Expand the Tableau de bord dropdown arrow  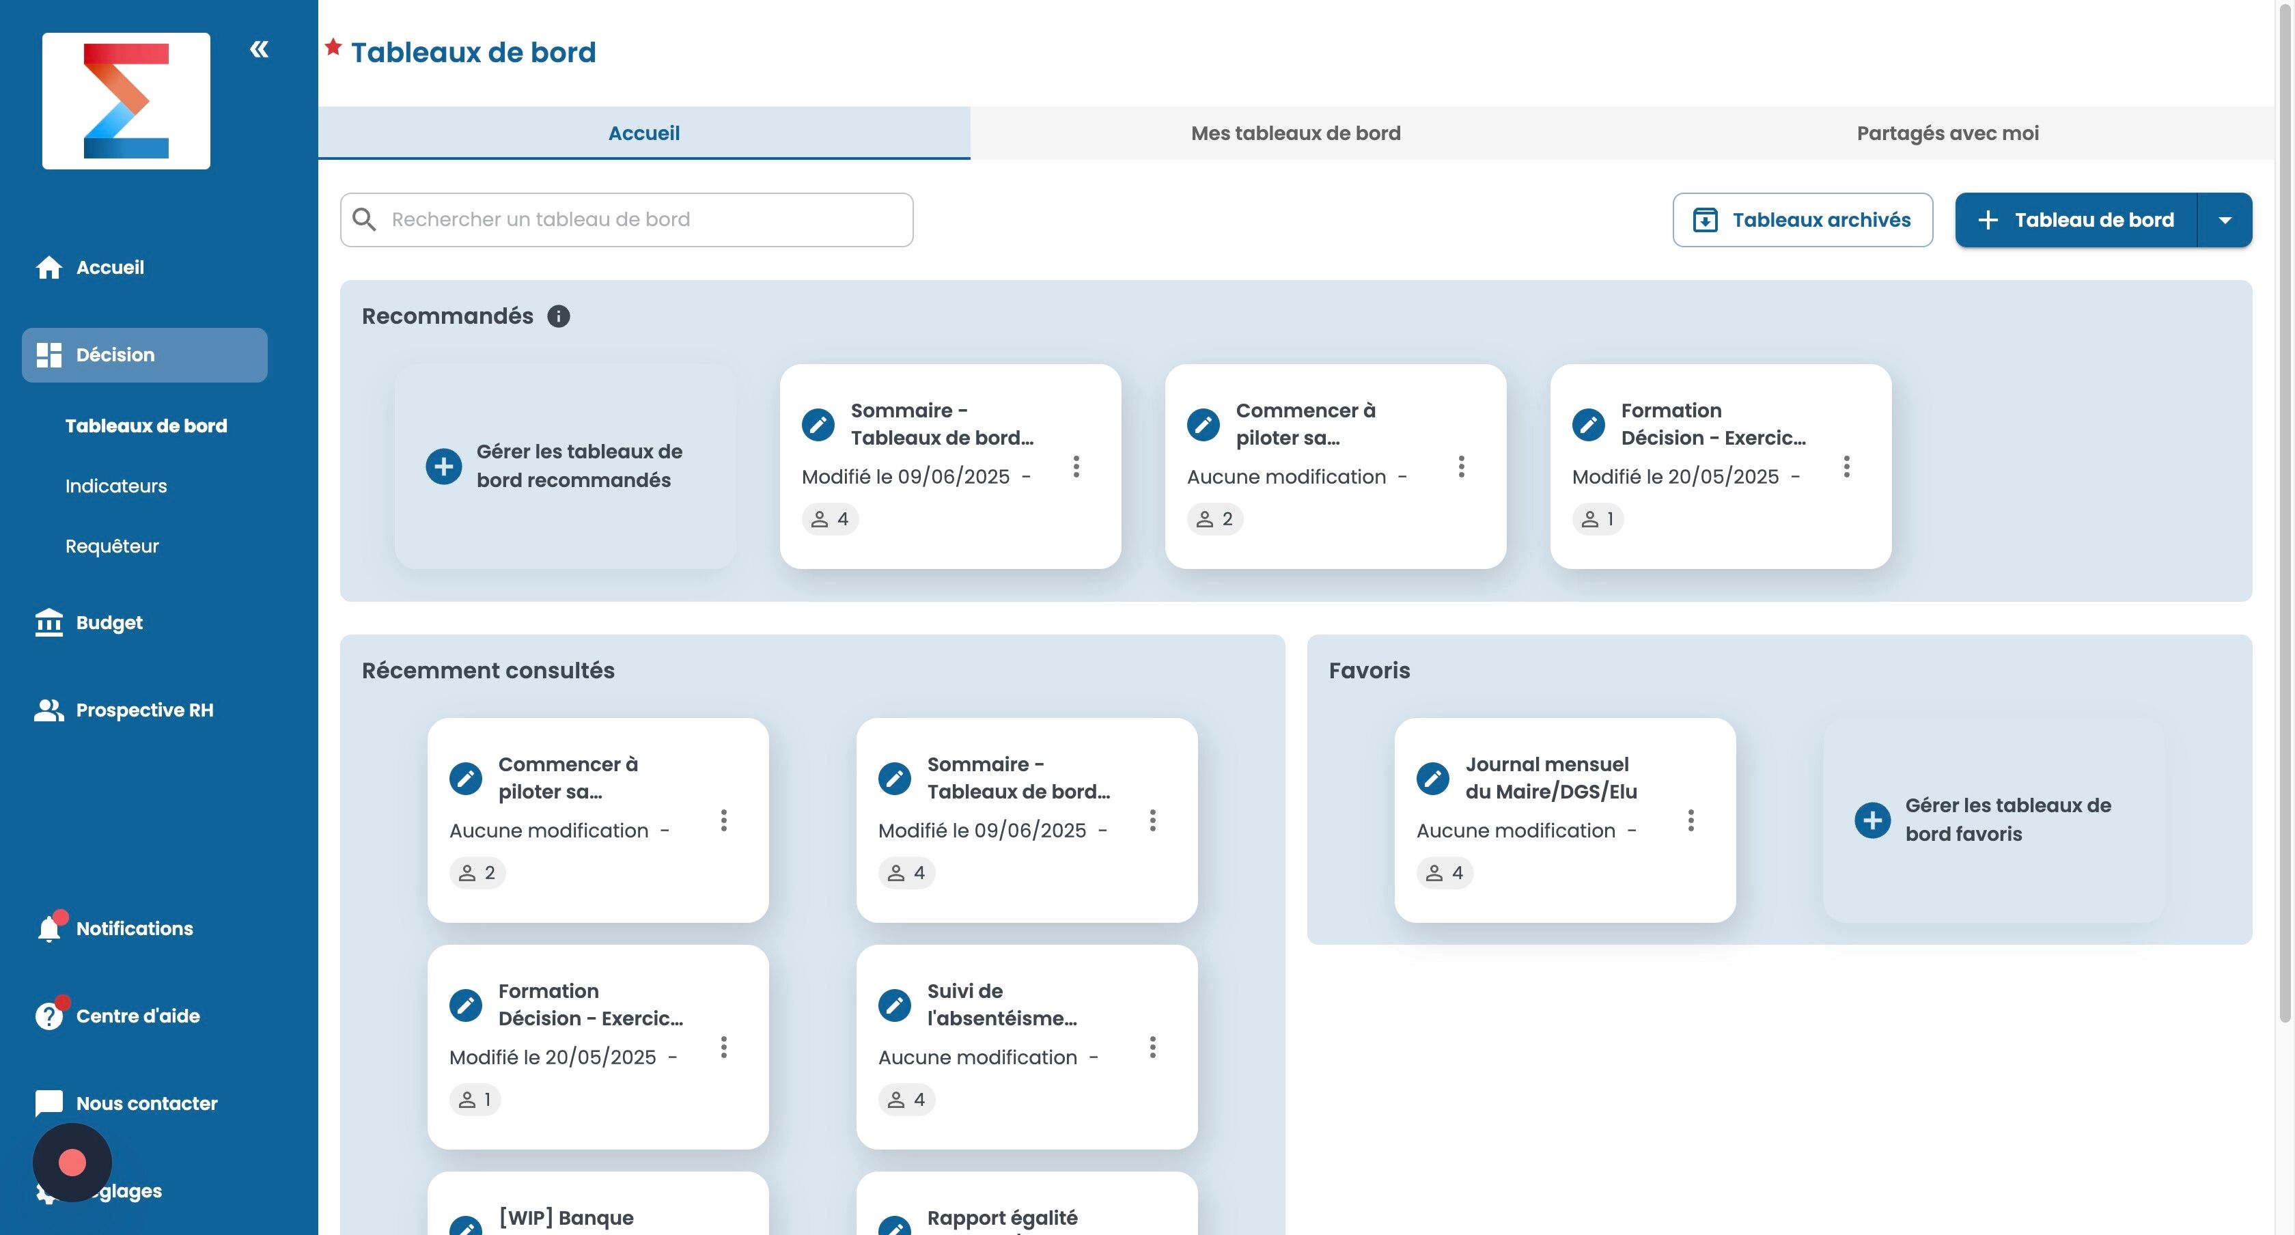click(2225, 220)
